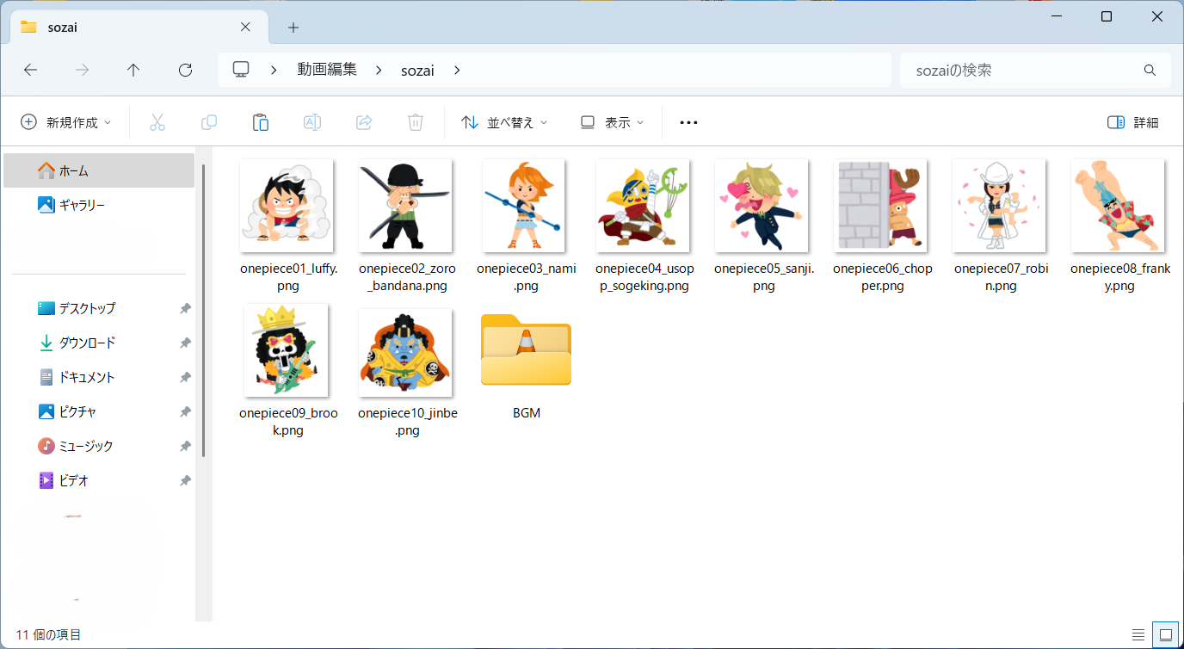Click the Copy icon in toolbar

pos(208,122)
